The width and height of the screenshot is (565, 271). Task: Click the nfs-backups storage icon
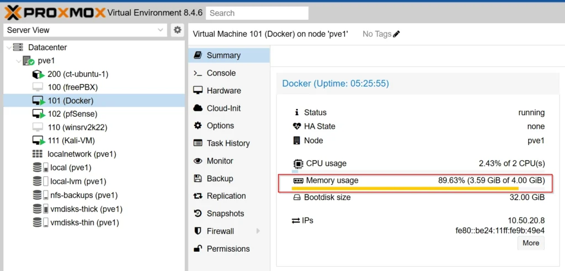point(40,195)
